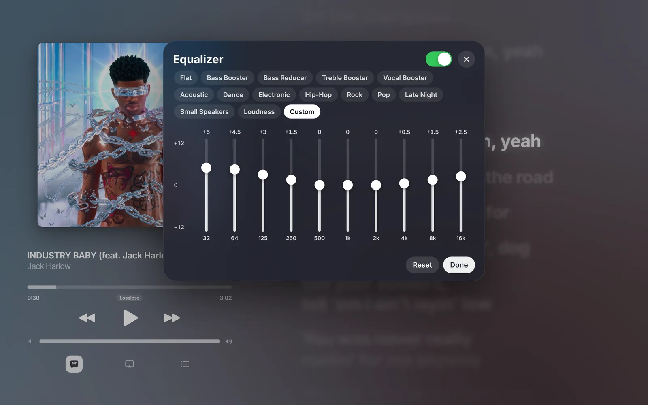Select the Flat preset
This screenshot has width=648, height=405.
[x=186, y=78]
